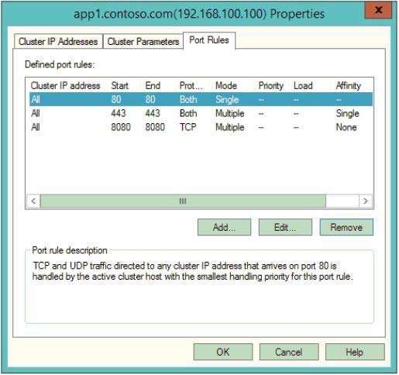Screen dimensions: 399x375
Task: Open Help for this dialog
Action: click(x=355, y=352)
